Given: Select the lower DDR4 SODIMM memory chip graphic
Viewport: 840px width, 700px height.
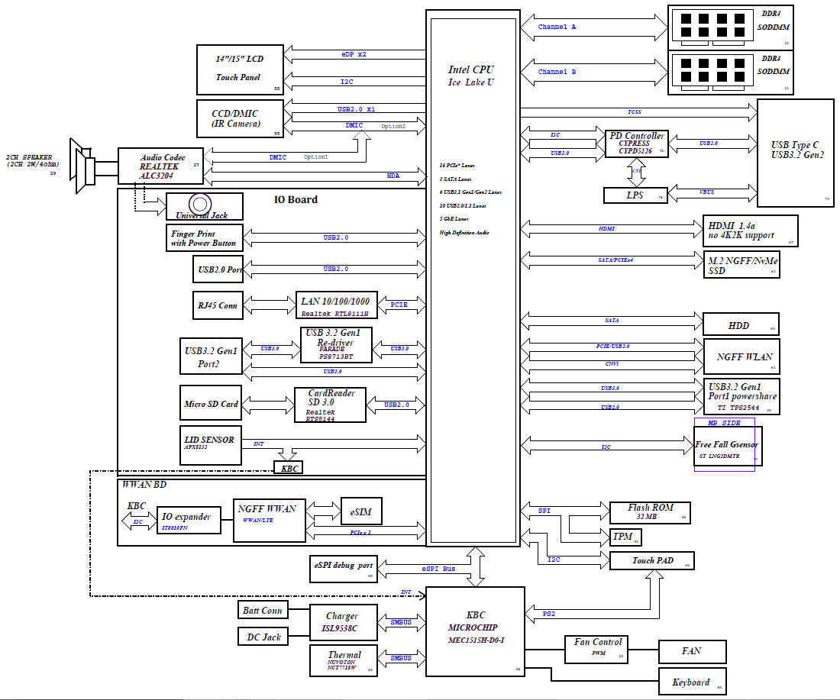Looking at the screenshot, I should click(x=712, y=73).
